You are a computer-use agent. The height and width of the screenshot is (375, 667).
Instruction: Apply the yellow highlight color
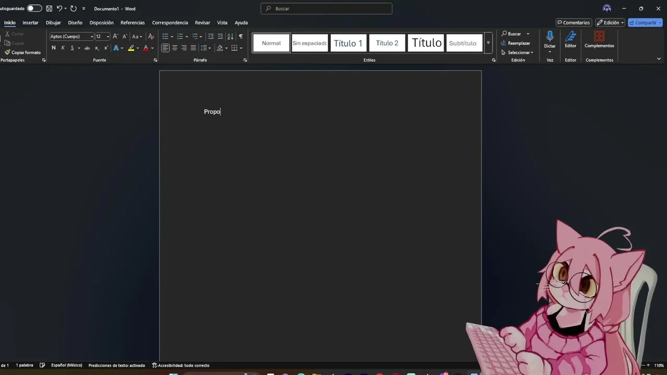131,47
